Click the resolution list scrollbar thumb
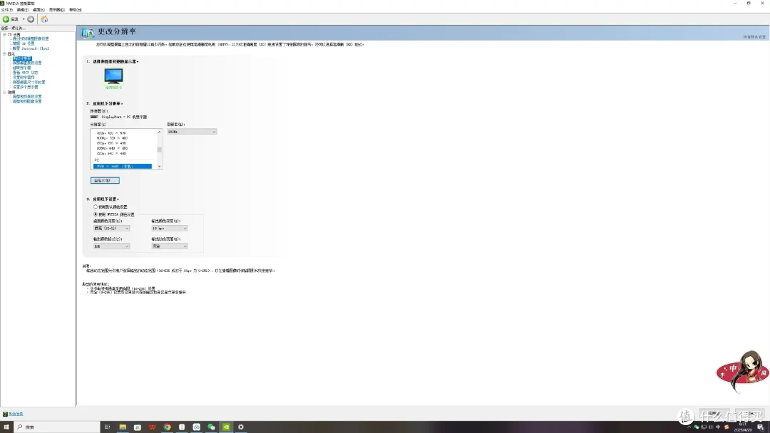 159,149
